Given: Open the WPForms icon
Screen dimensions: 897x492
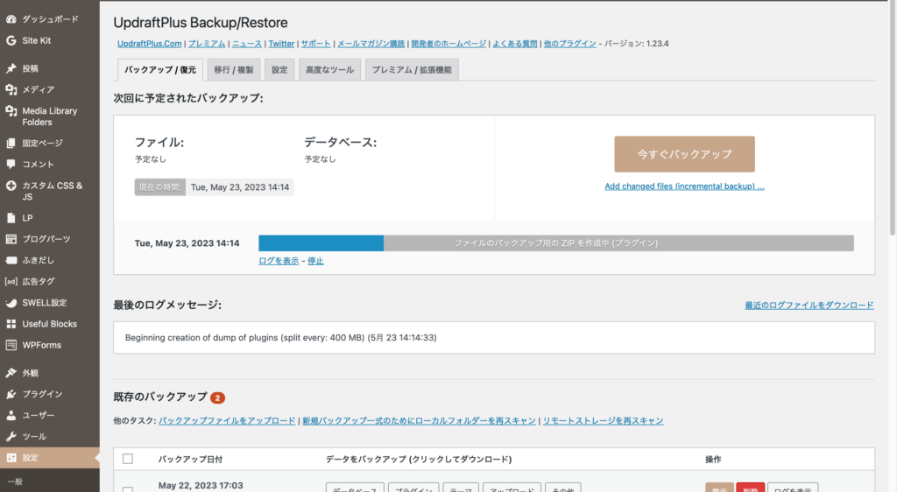Looking at the screenshot, I should point(11,345).
